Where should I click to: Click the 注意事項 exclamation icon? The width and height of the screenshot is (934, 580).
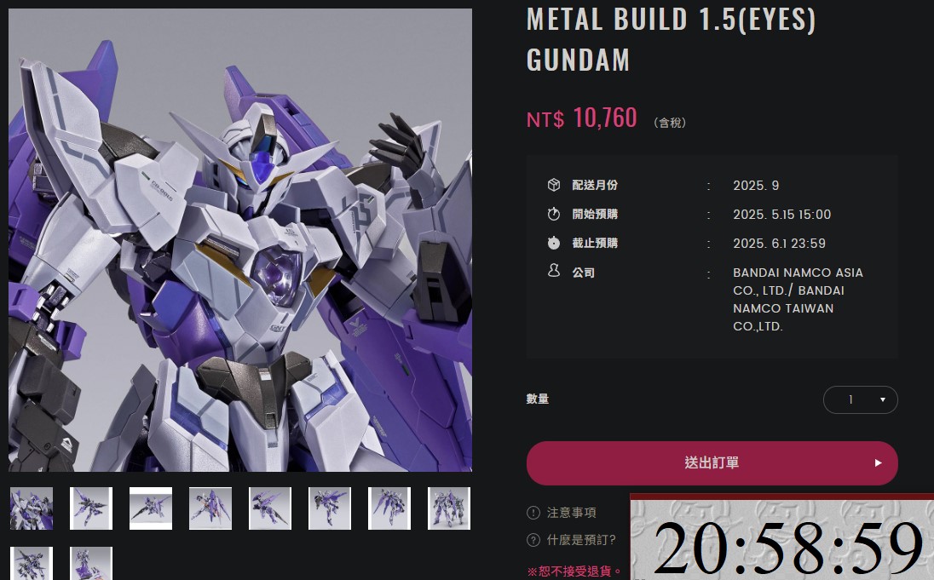[x=533, y=512]
